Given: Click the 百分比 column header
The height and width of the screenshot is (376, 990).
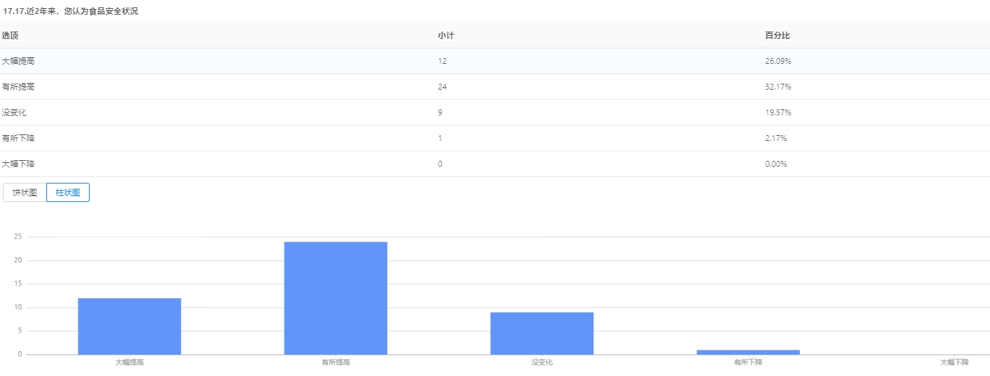Looking at the screenshot, I should tap(777, 35).
